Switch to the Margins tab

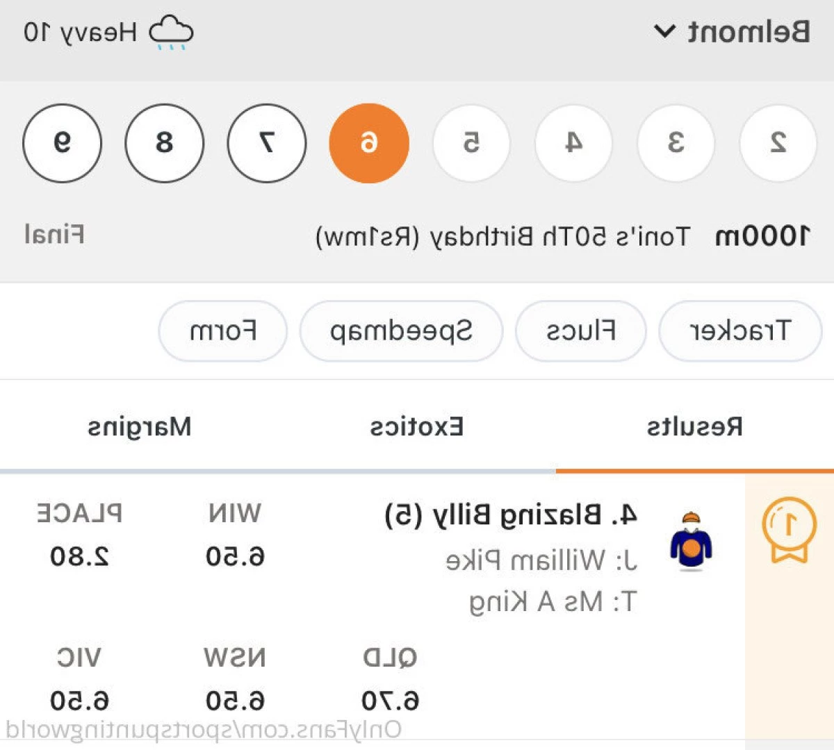point(139,426)
